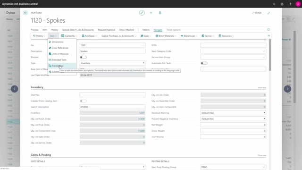Screen dimensions: 302x170
Task: Open the Type dropdown showing Inventory
Action: pos(112,63)
